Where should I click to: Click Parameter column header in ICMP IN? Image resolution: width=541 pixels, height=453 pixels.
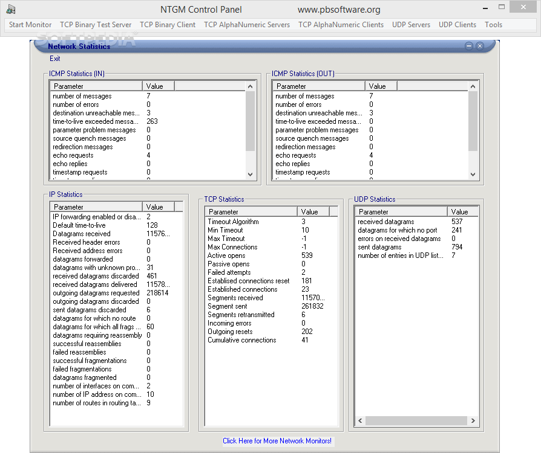[96, 86]
